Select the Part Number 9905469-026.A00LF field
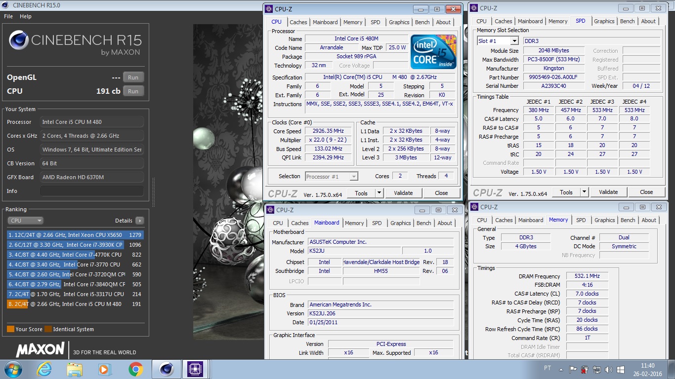 point(554,77)
